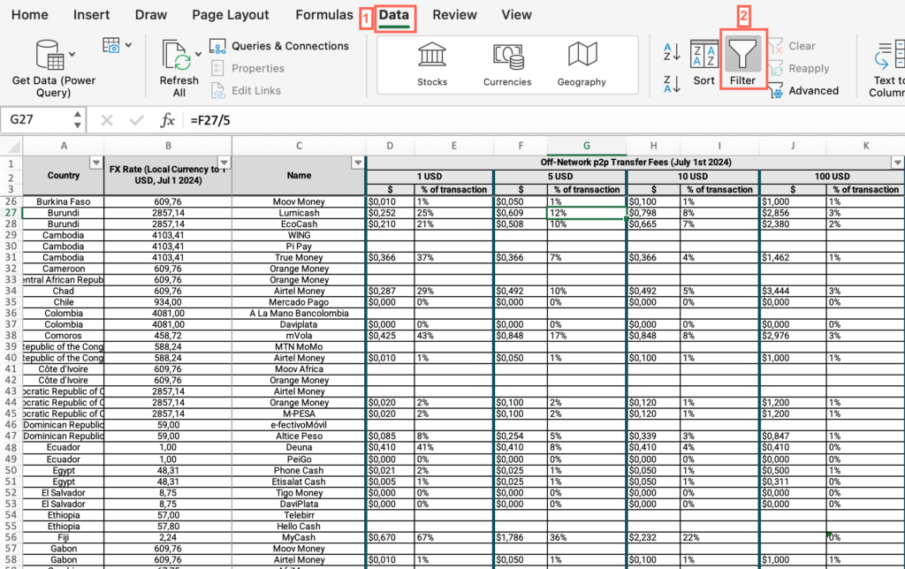Click the $1,786 fee cell
The width and height of the screenshot is (905, 569).
(521, 537)
